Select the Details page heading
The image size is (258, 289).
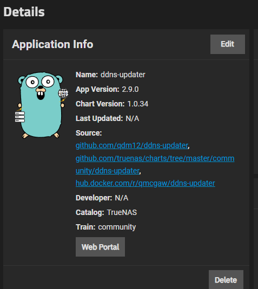point(24,12)
